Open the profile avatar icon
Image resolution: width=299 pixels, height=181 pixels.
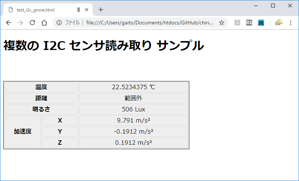pos(278,23)
